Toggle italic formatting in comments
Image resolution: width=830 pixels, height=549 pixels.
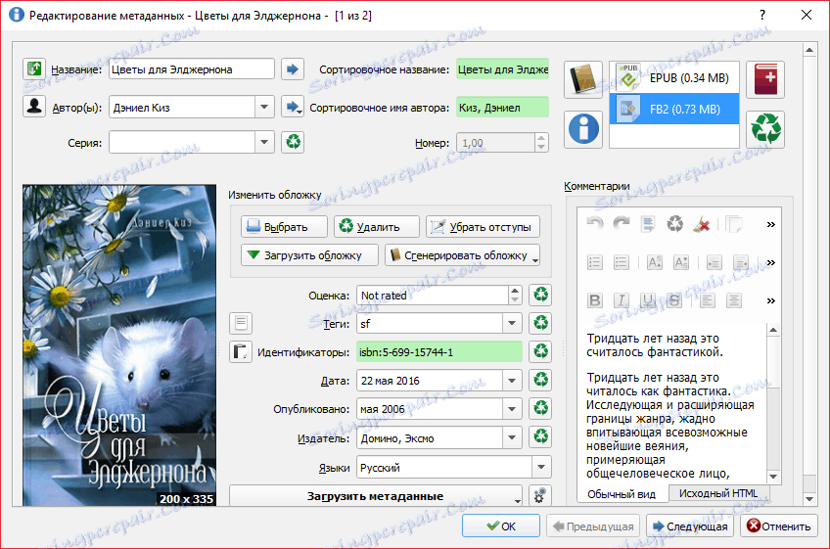(622, 300)
